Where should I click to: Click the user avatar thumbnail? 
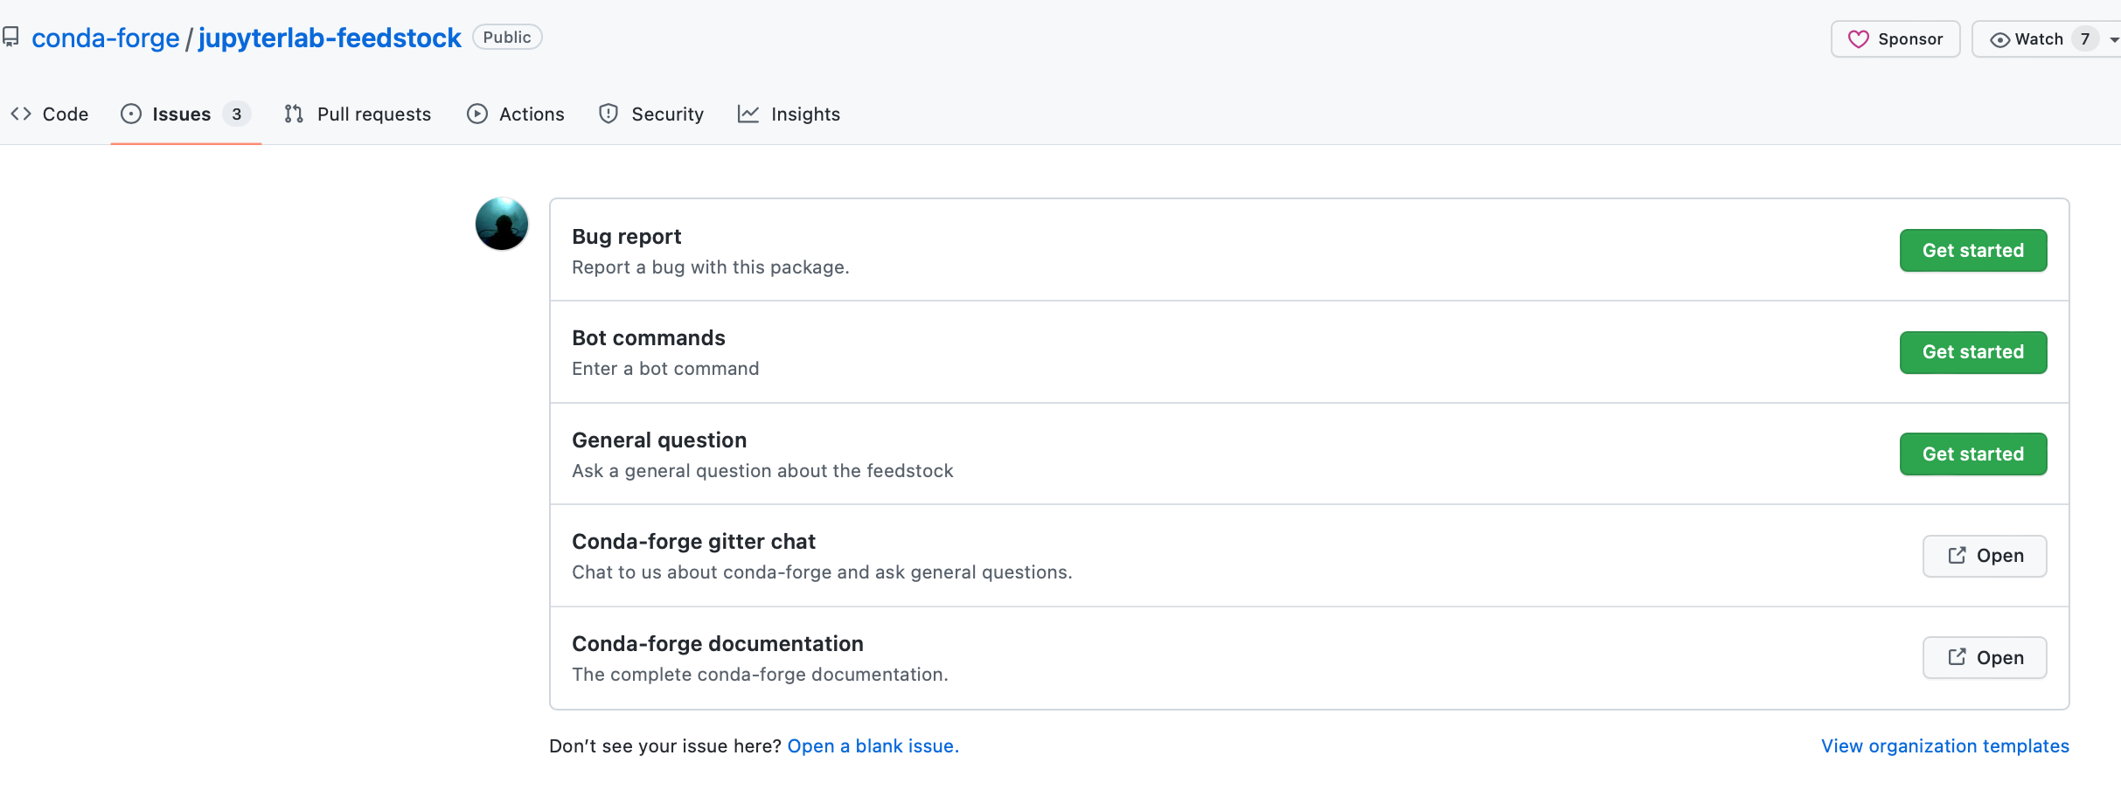pyautogui.click(x=502, y=224)
